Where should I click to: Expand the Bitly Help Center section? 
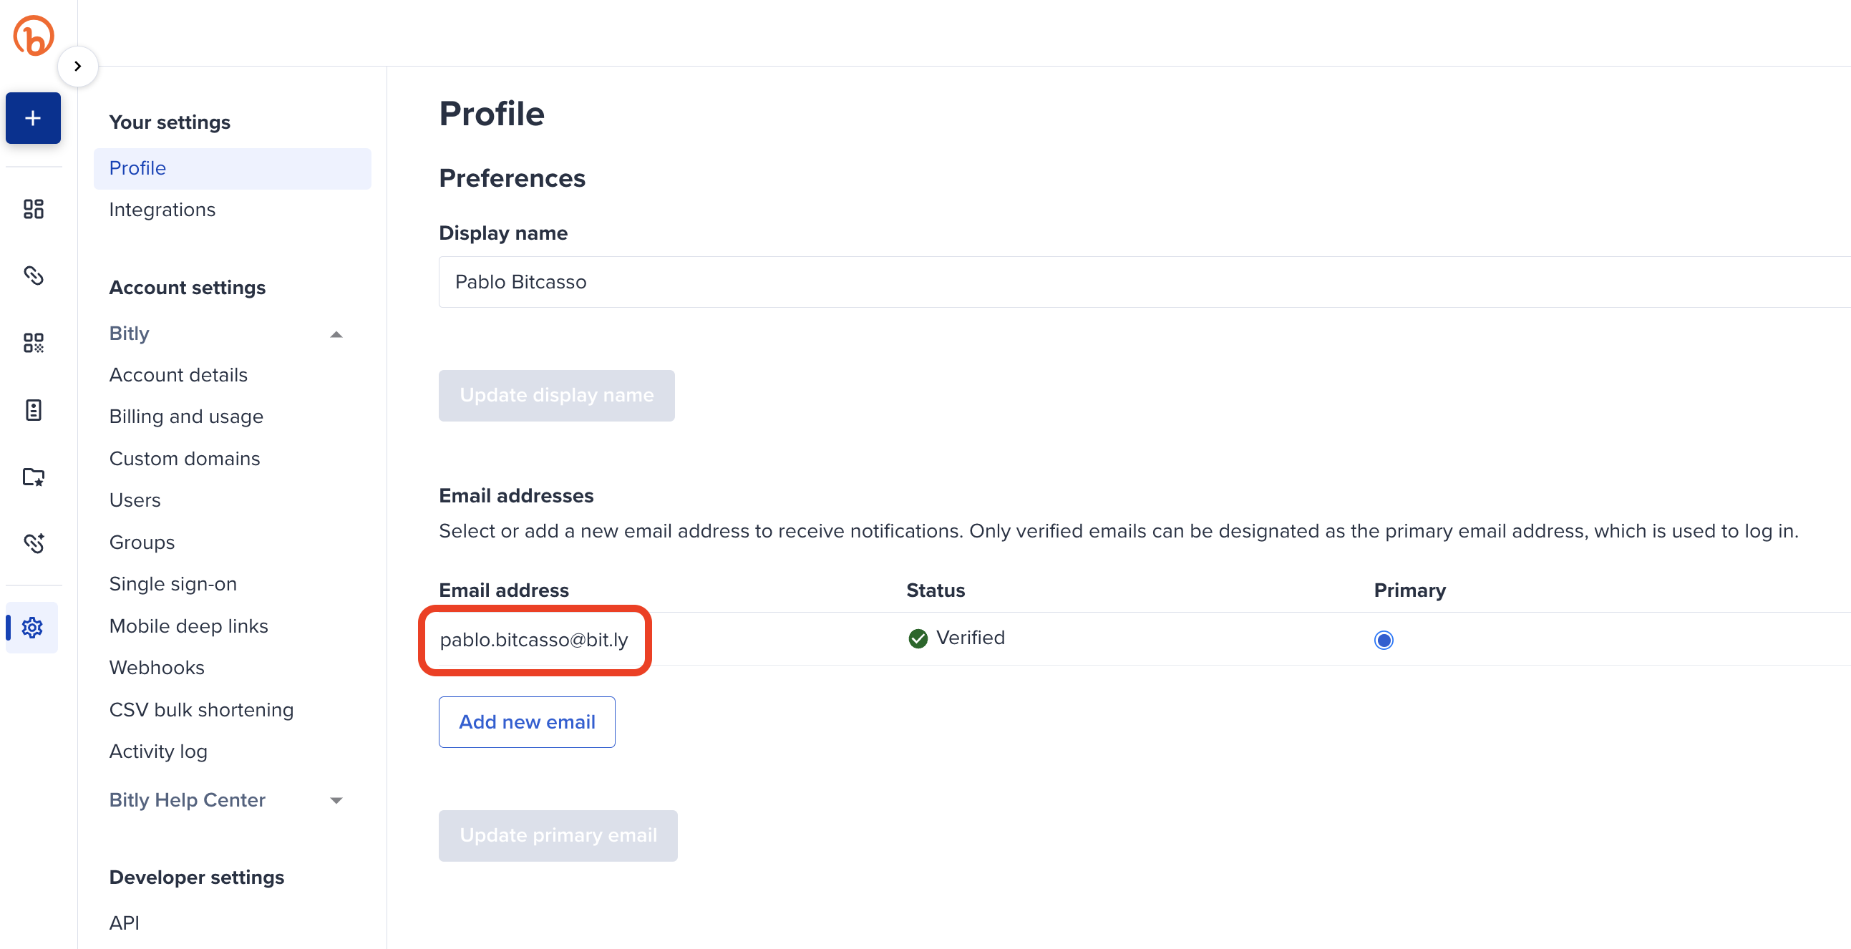pos(336,800)
